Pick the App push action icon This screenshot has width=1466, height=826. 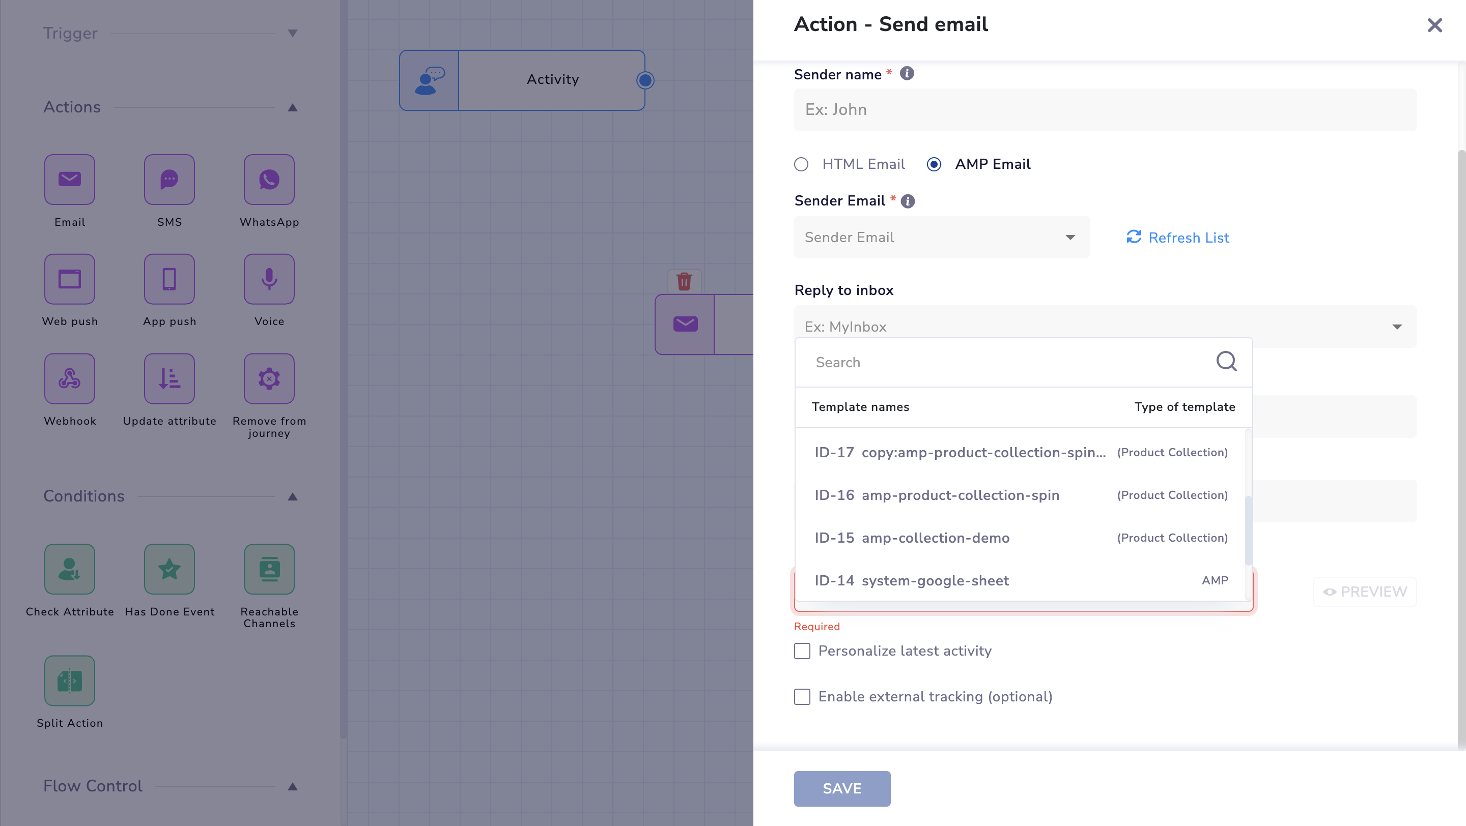click(x=169, y=279)
